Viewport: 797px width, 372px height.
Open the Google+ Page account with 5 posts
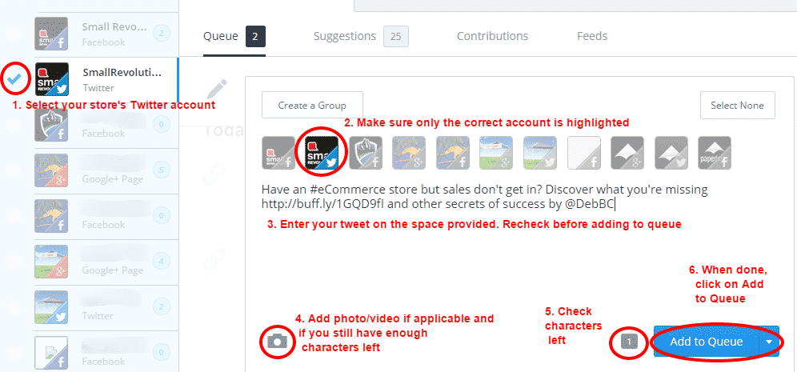pyautogui.click(x=90, y=170)
